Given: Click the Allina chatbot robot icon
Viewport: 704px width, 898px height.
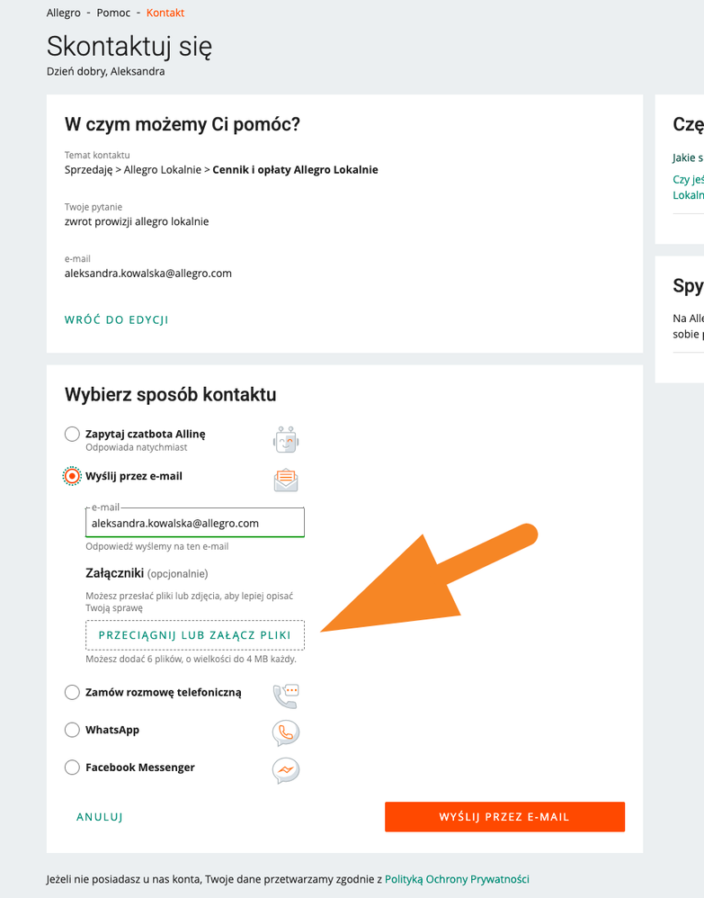Looking at the screenshot, I should pyautogui.click(x=286, y=440).
